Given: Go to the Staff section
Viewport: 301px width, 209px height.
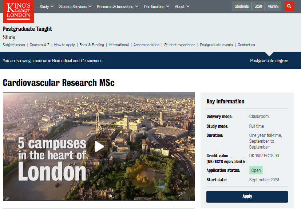Looking at the screenshot, I should point(258,6).
